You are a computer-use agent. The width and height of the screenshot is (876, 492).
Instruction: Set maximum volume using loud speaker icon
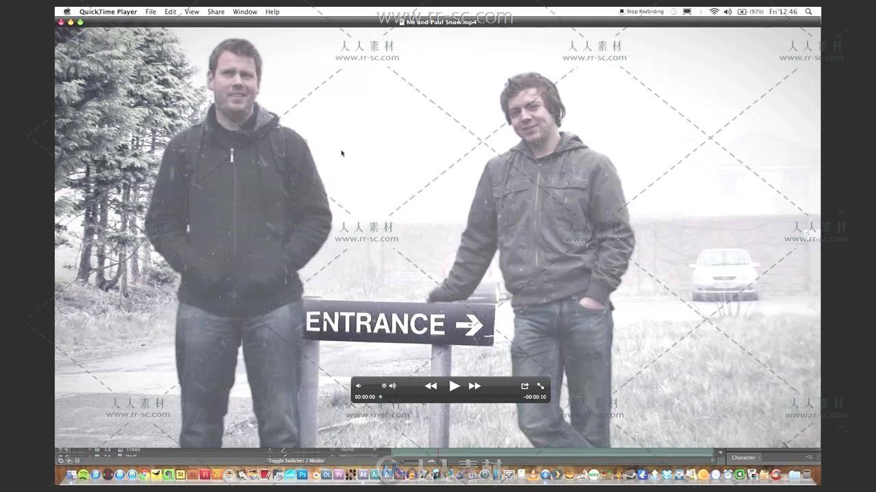pos(393,386)
